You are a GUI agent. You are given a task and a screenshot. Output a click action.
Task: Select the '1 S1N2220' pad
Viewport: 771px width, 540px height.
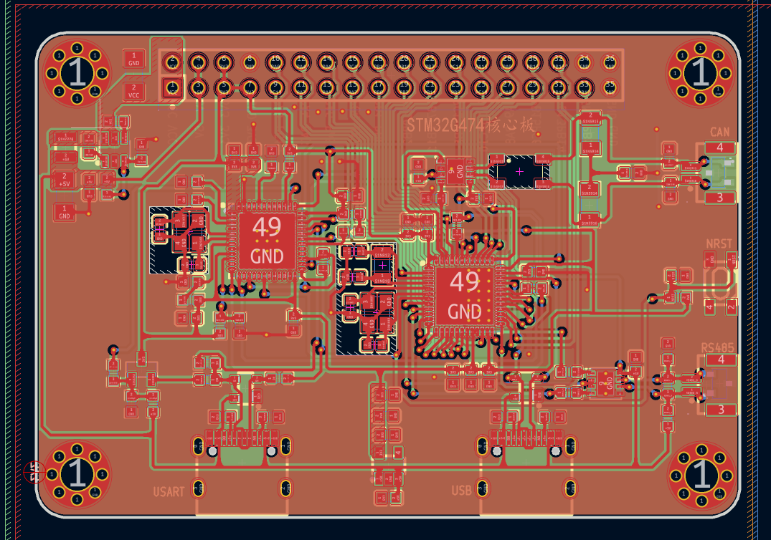coord(65,137)
